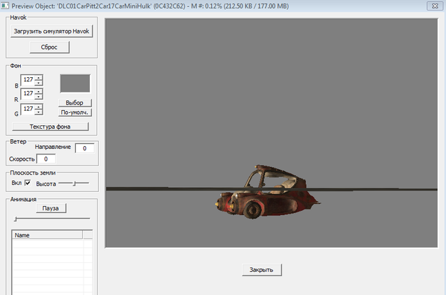Click the Высота height slider
The width and height of the screenshot is (446, 295).
[74, 184]
